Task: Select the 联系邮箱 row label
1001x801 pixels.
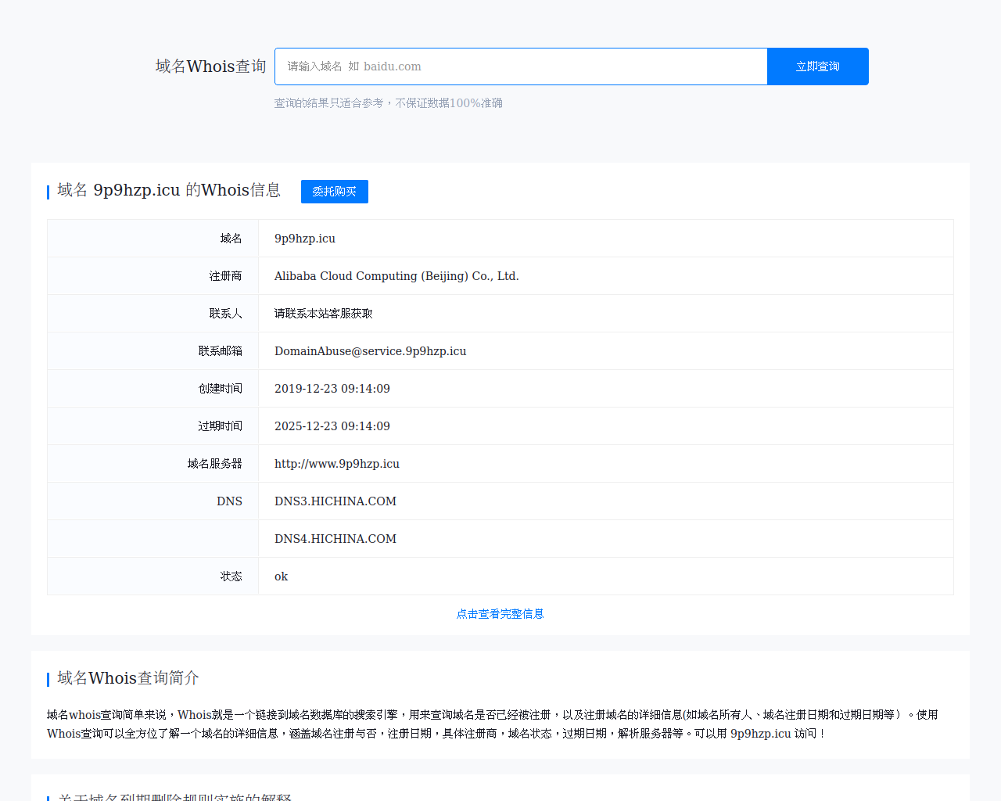Action: (x=220, y=351)
